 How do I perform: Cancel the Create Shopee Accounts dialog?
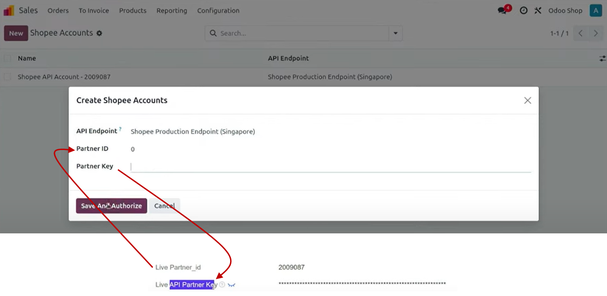click(165, 206)
